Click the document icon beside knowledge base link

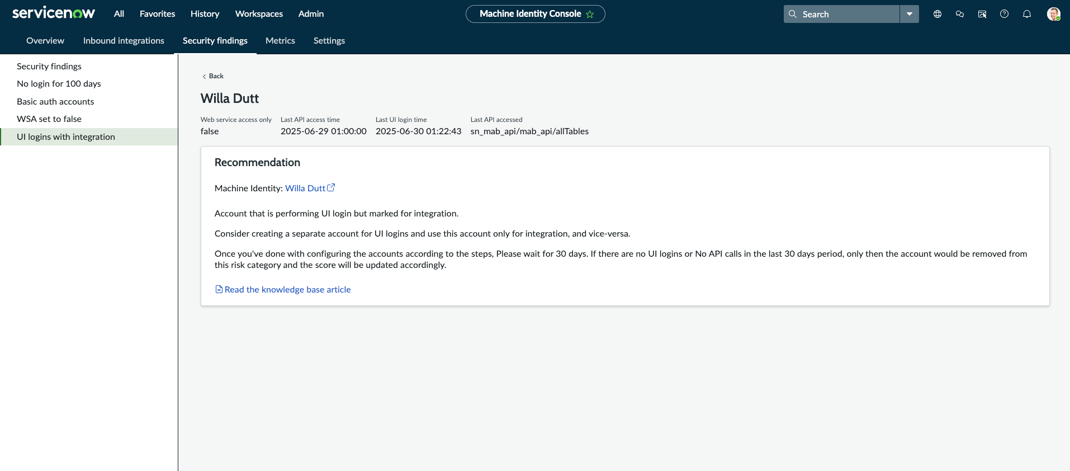coord(219,289)
